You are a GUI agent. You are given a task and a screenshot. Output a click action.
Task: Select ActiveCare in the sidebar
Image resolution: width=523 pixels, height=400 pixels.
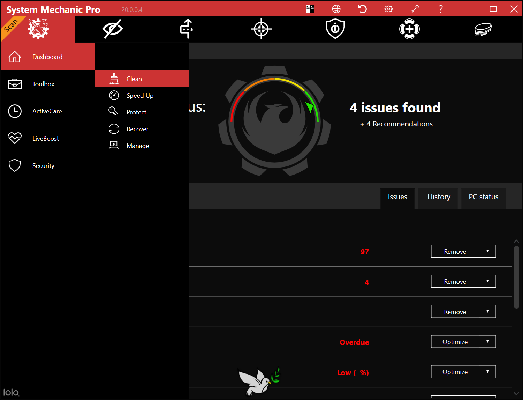coord(48,111)
